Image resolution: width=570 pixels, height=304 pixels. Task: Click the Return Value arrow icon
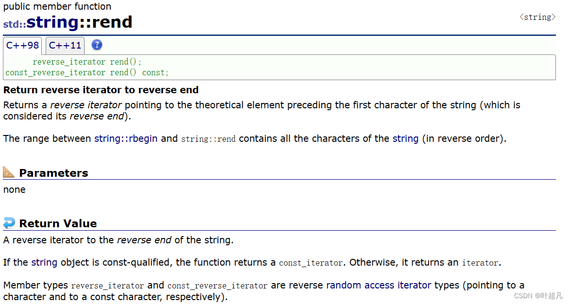(9, 223)
